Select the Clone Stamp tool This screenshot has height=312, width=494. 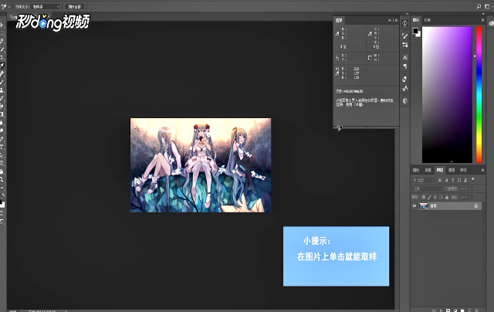[x=2, y=90]
